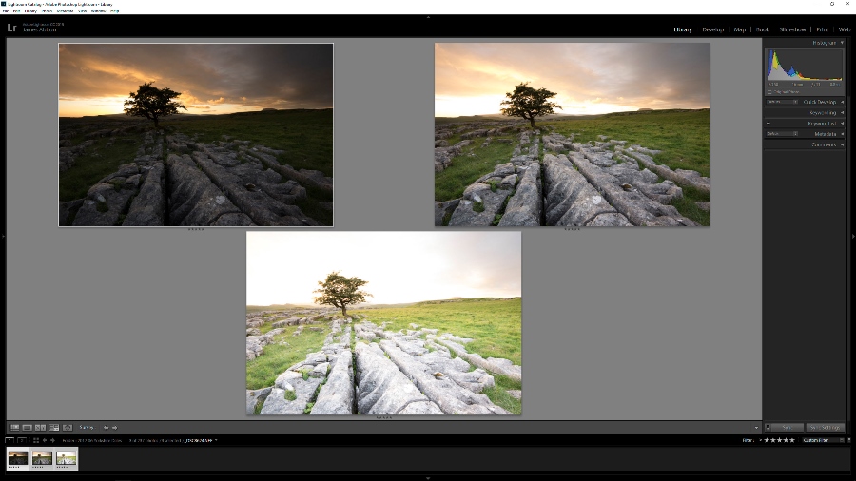Select the Survey view icon
856x481 pixels.
point(54,427)
